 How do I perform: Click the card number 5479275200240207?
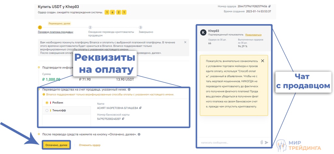click(x=109, y=119)
